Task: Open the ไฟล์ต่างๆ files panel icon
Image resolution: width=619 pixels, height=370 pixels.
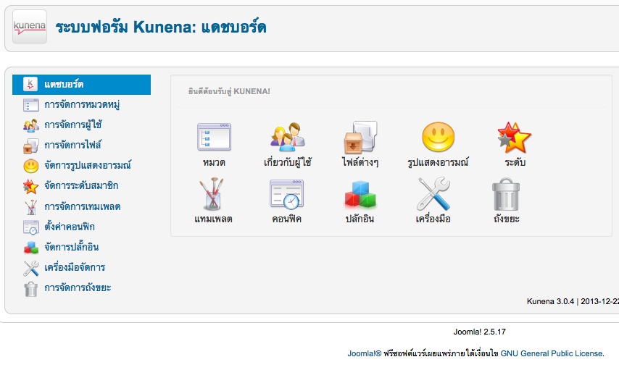Action: point(360,137)
